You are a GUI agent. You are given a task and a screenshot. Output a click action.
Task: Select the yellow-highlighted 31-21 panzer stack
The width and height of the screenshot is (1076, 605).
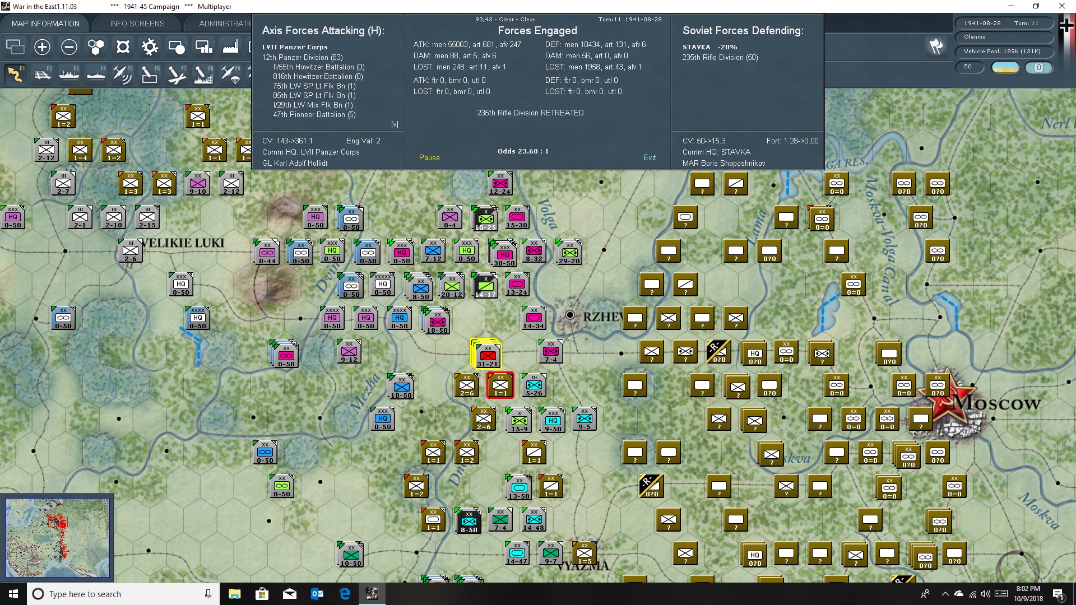pyautogui.click(x=486, y=353)
